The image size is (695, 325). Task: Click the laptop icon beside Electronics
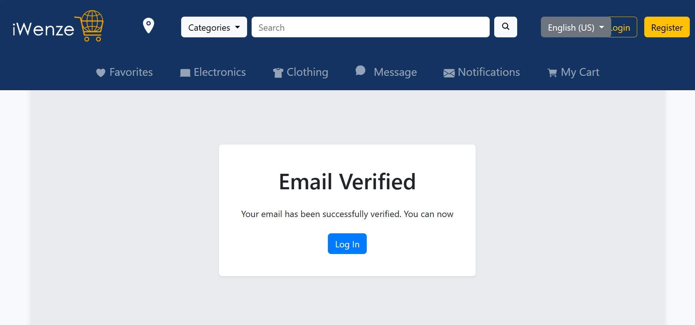click(x=185, y=73)
